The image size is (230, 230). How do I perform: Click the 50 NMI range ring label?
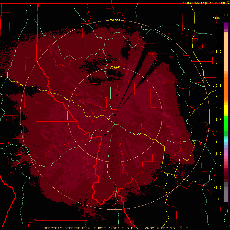point(115,67)
